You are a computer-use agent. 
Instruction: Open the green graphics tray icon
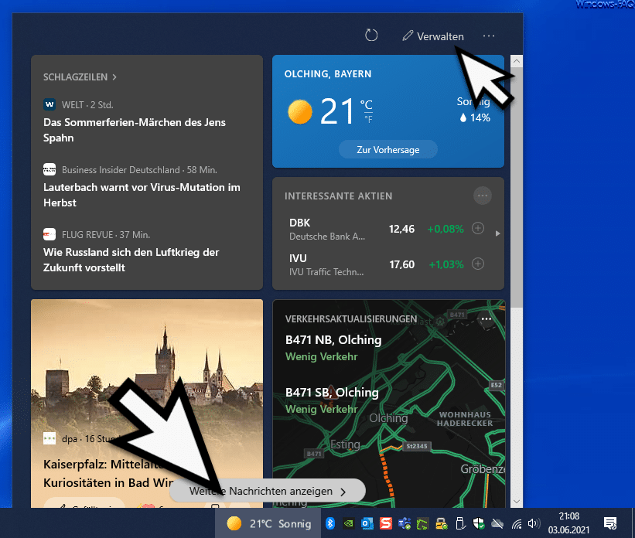(422, 524)
